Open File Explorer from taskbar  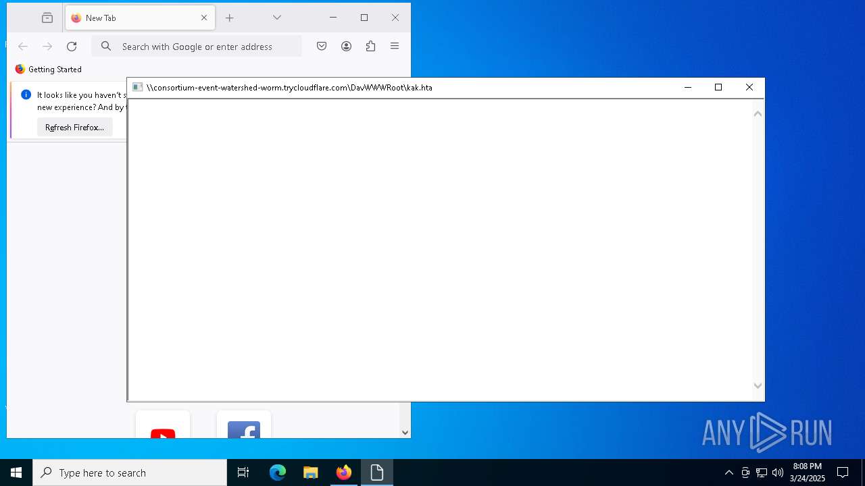click(311, 473)
